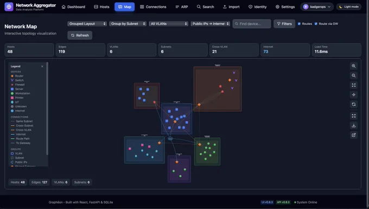Switch to Light mode

[x=349, y=7]
